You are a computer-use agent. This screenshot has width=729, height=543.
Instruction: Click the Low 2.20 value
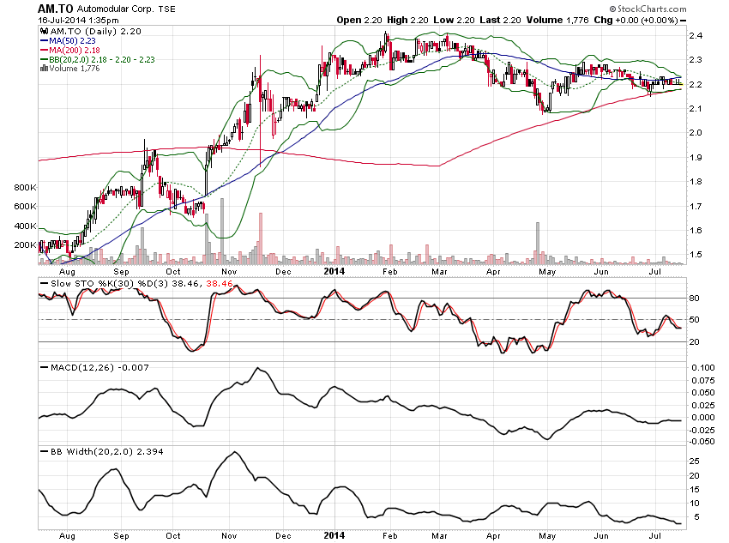tap(454, 20)
